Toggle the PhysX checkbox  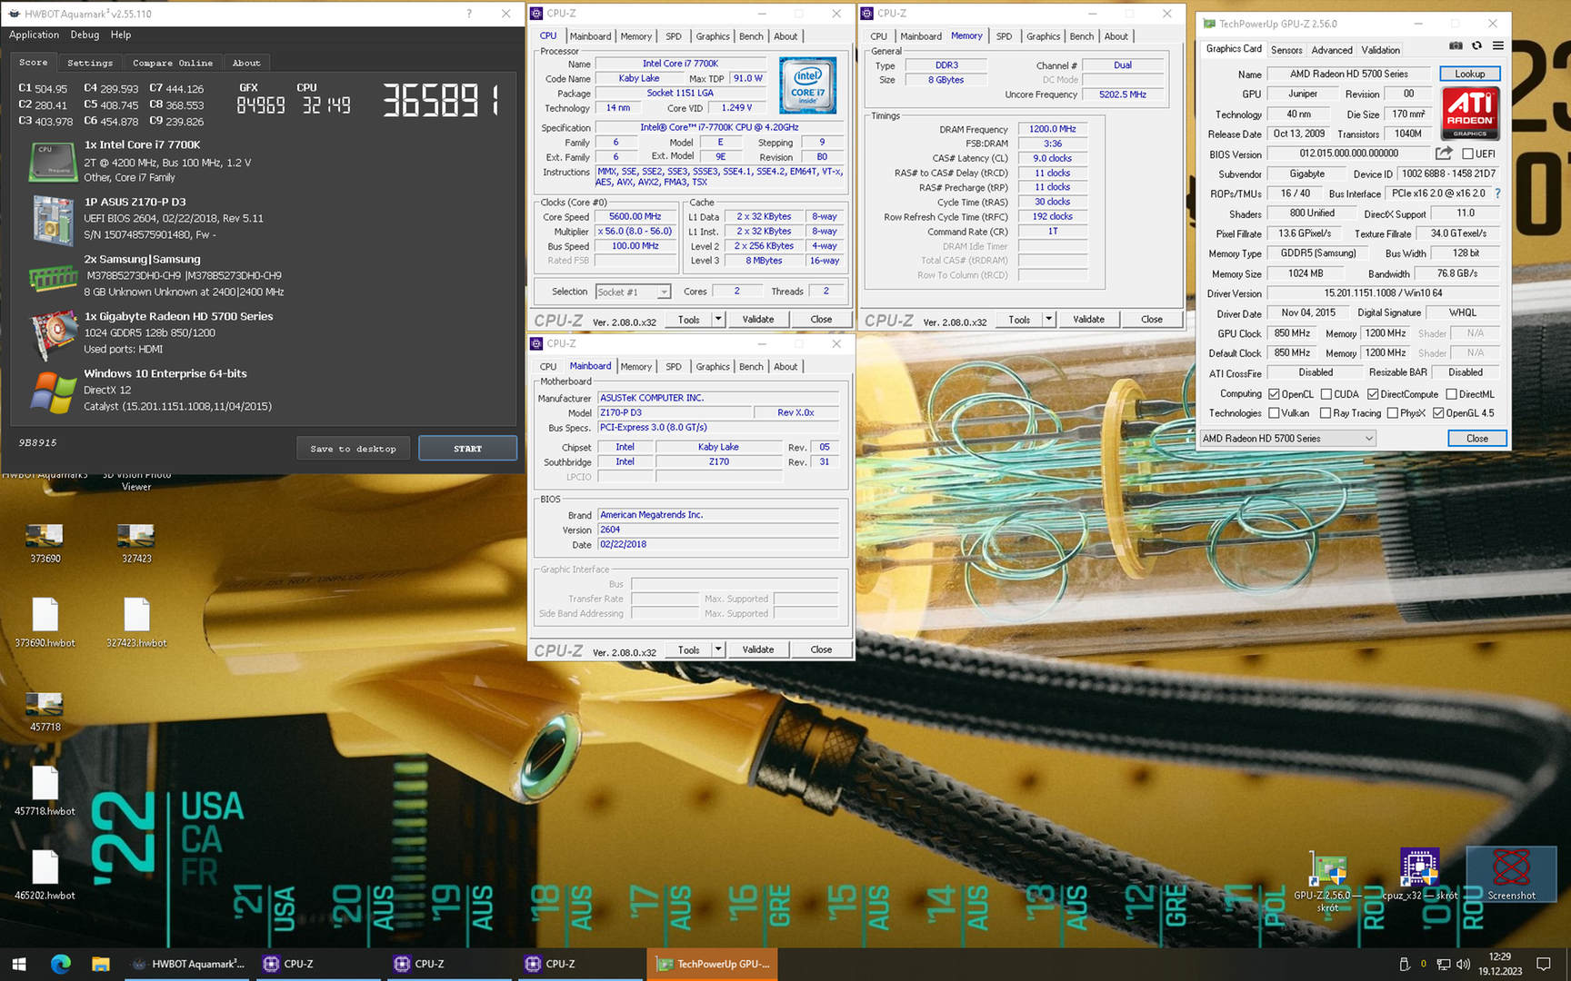pos(1392,413)
